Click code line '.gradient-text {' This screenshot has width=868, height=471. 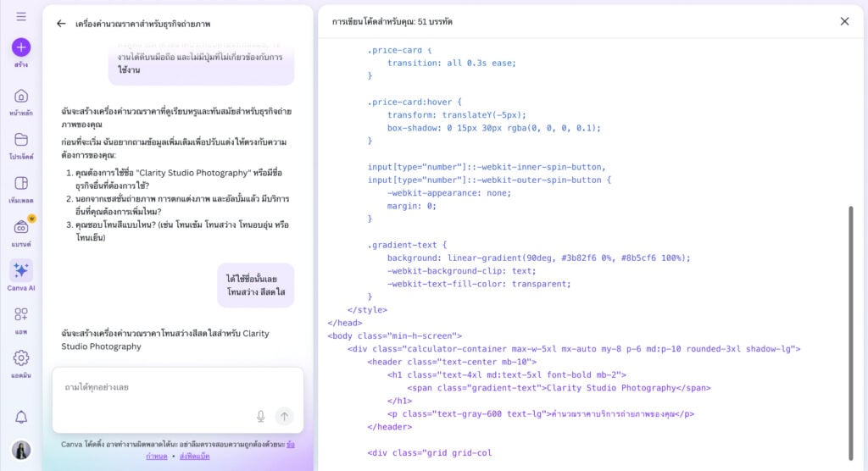point(407,245)
